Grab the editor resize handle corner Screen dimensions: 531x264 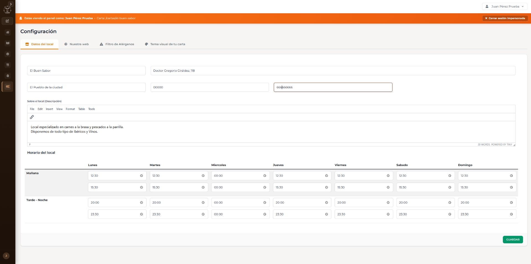(514, 145)
